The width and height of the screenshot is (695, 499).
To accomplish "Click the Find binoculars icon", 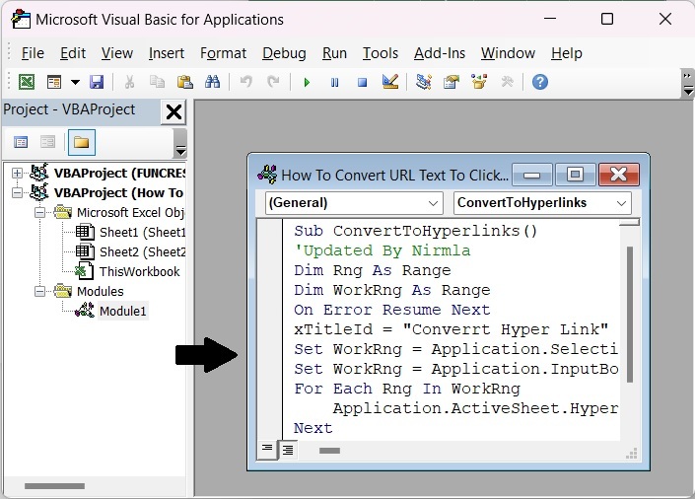I will pos(212,82).
